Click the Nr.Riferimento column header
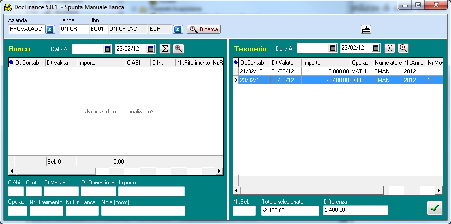 [x=193, y=63]
